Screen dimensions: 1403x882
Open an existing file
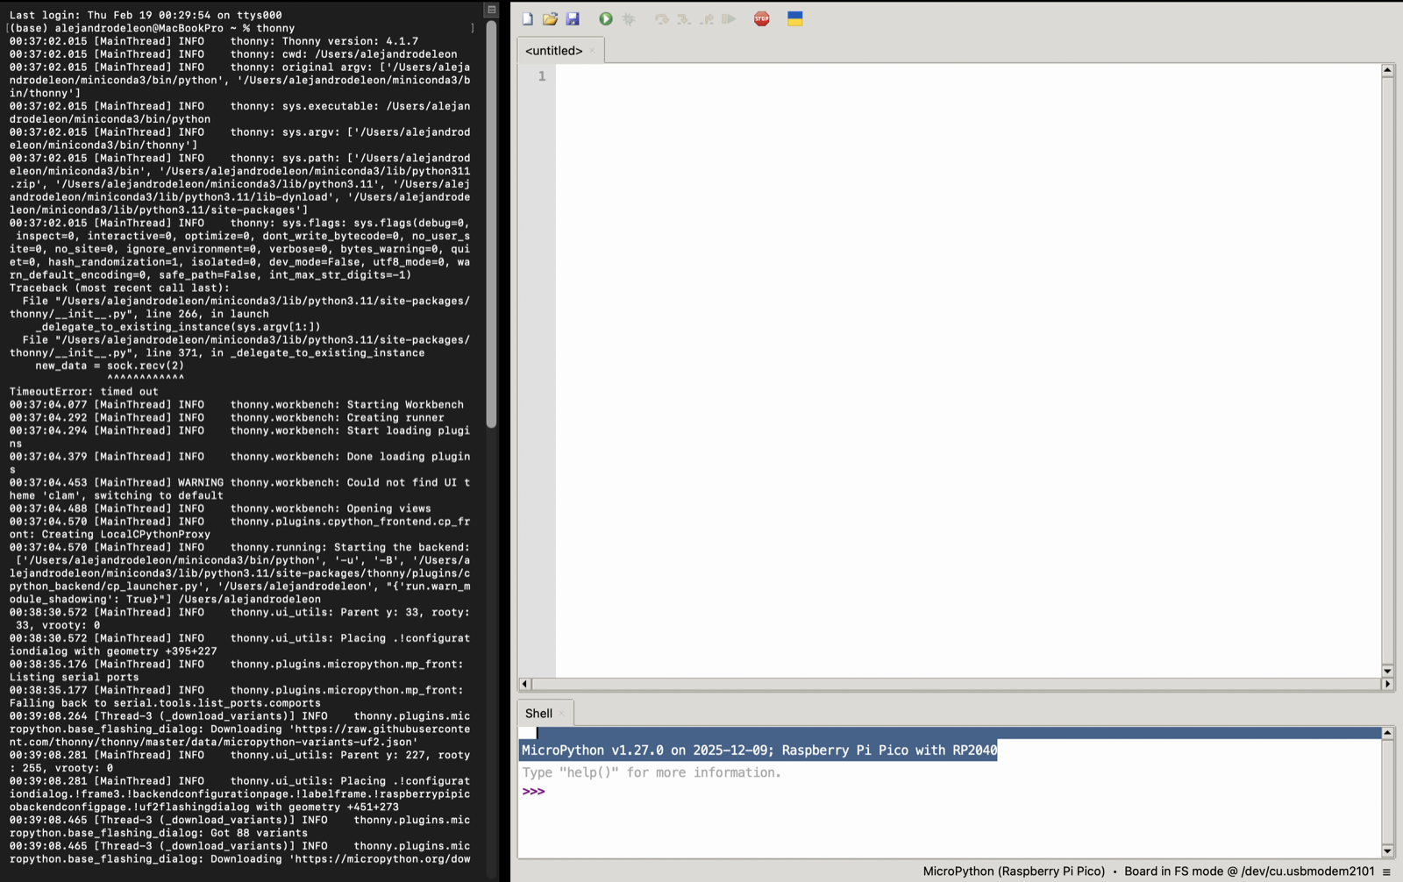551,18
